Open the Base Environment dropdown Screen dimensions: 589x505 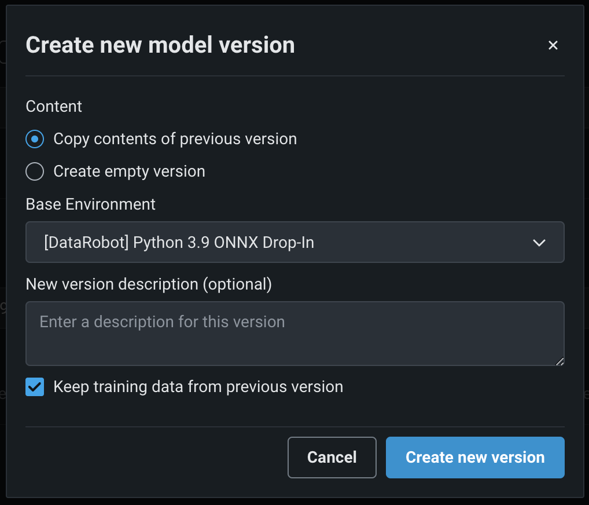click(294, 242)
